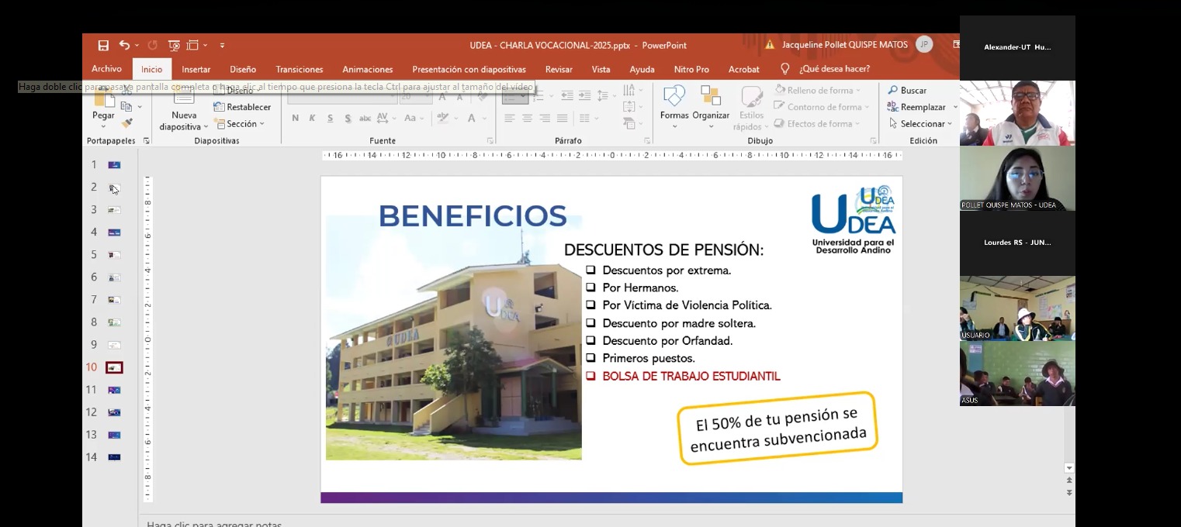Start slideshow from beginning via quick access icon
Screen dimensions: 1181x527
click(174, 46)
